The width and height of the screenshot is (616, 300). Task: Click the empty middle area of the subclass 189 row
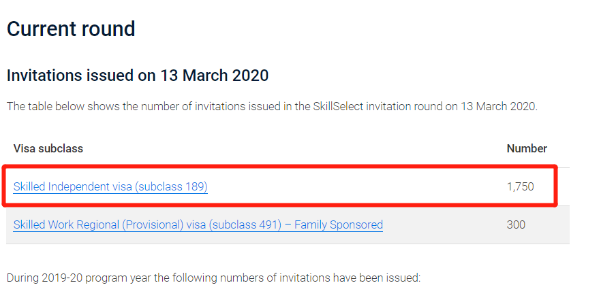[354, 186]
